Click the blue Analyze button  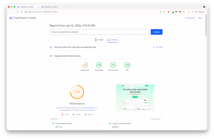point(156,32)
